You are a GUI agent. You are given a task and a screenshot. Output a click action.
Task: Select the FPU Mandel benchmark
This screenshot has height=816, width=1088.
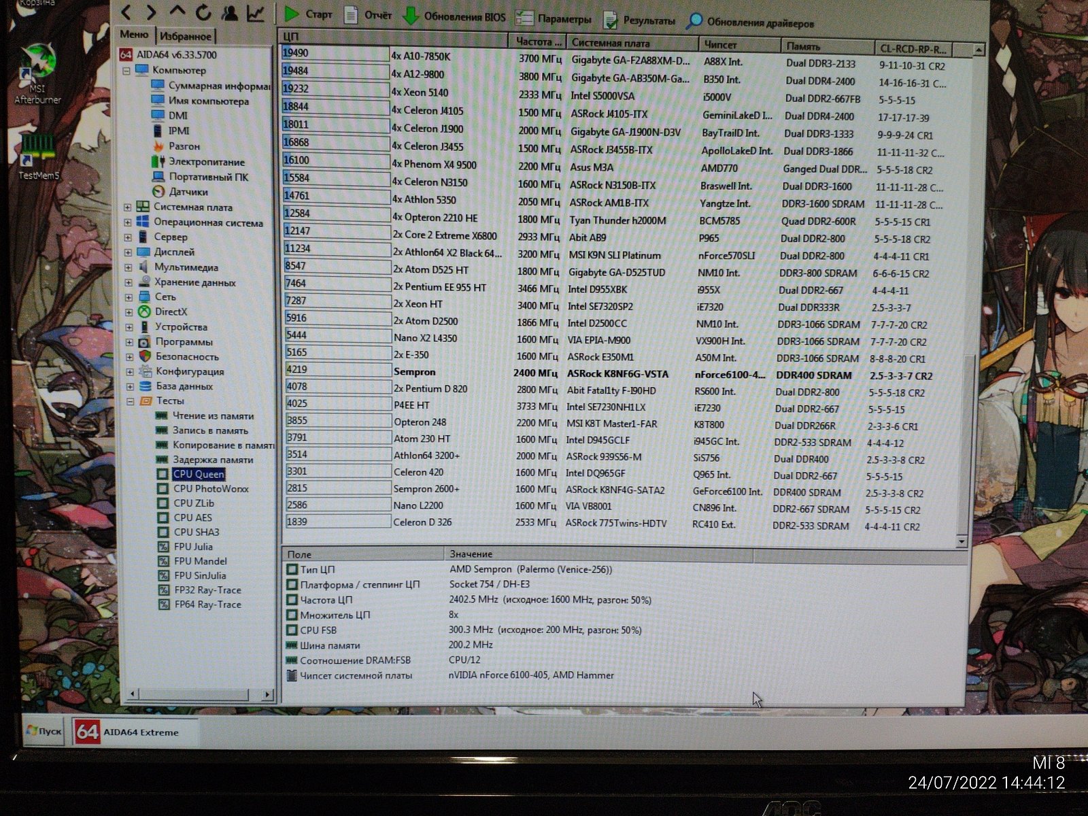(193, 561)
